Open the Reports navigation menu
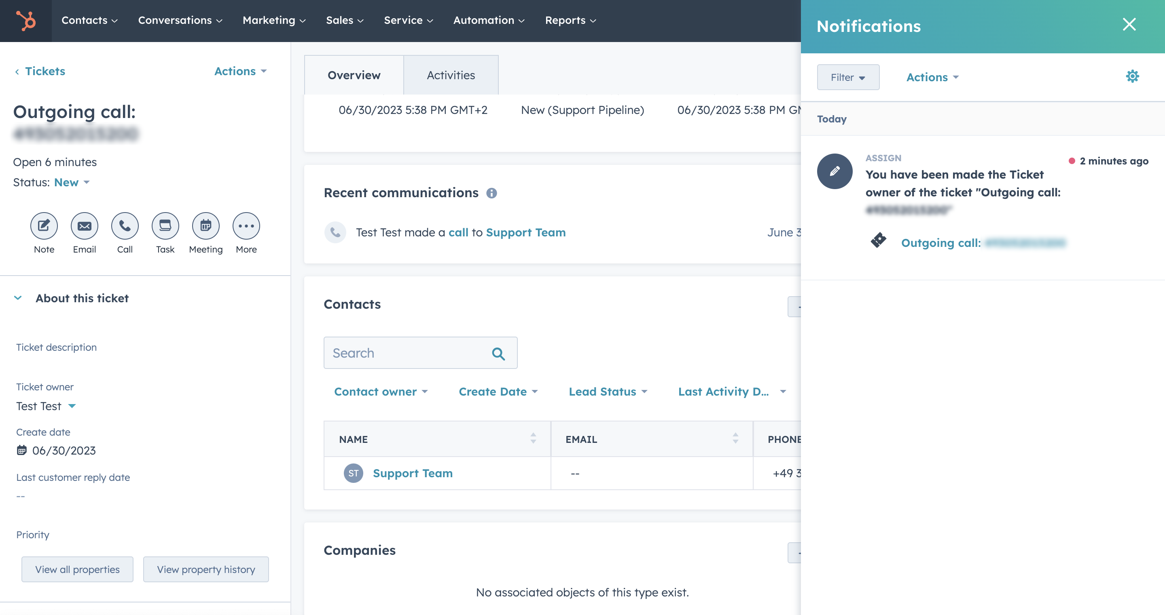Viewport: 1165px width, 615px height. coord(570,21)
